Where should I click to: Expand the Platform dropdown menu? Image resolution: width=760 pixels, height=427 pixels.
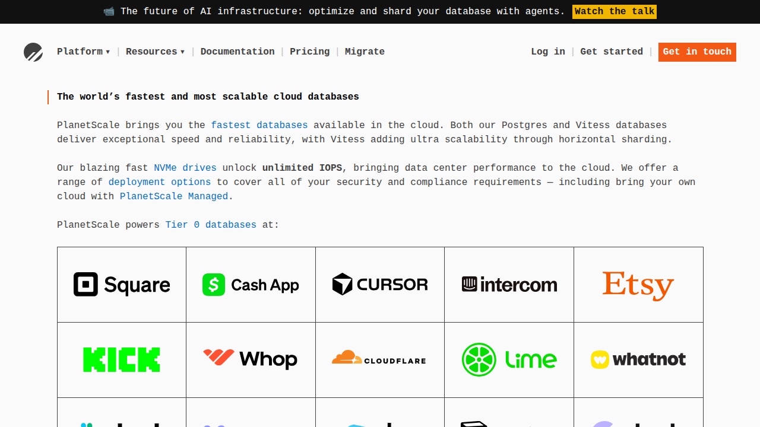click(x=84, y=52)
